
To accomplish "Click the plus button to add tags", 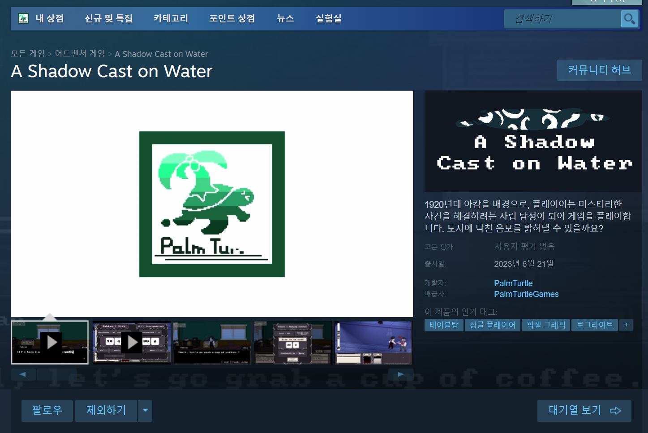I will pyautogui.click(x=626, y=325).
